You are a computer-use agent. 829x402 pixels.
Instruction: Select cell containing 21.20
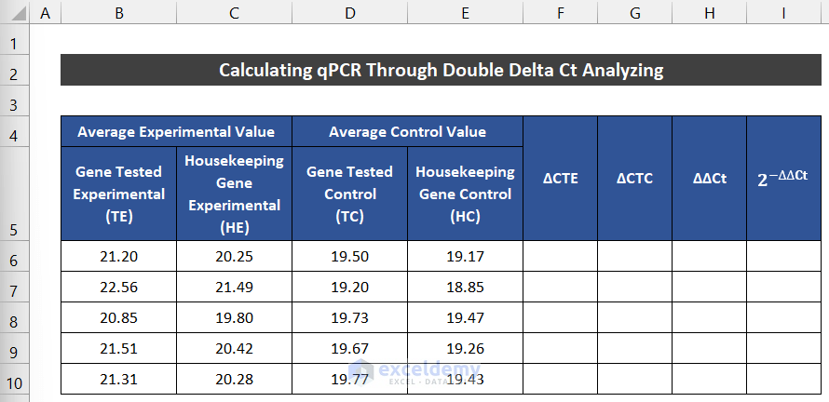click(x=118, y=257)
